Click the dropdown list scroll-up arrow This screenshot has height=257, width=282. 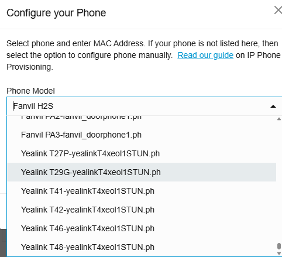(x=279, y=119)
